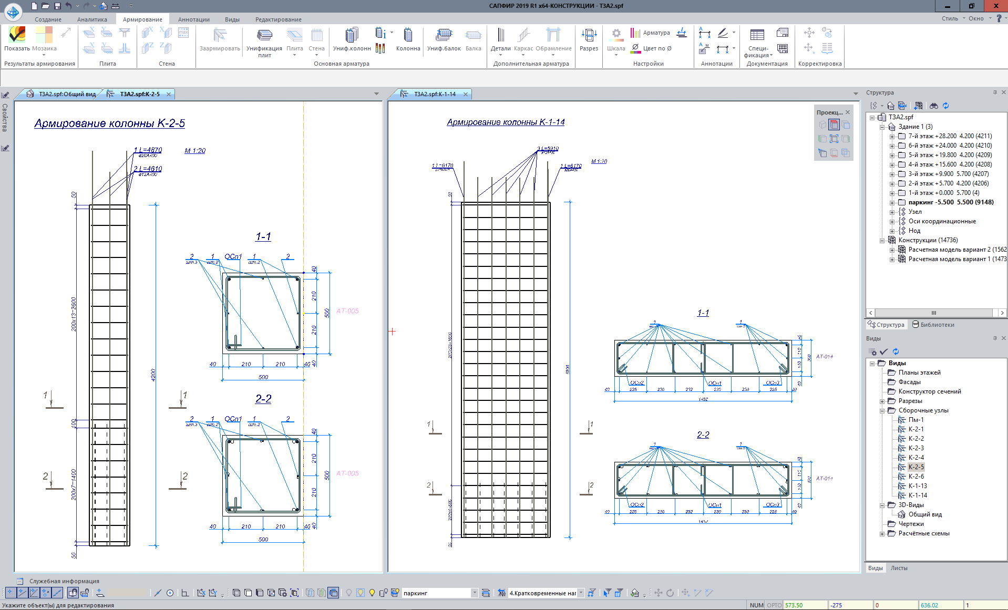Toggle the Арматура display setting

(x=651, y=33)
